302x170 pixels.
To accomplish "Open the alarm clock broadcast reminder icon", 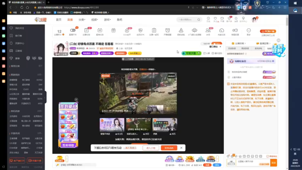I will (x=168, y=30).
